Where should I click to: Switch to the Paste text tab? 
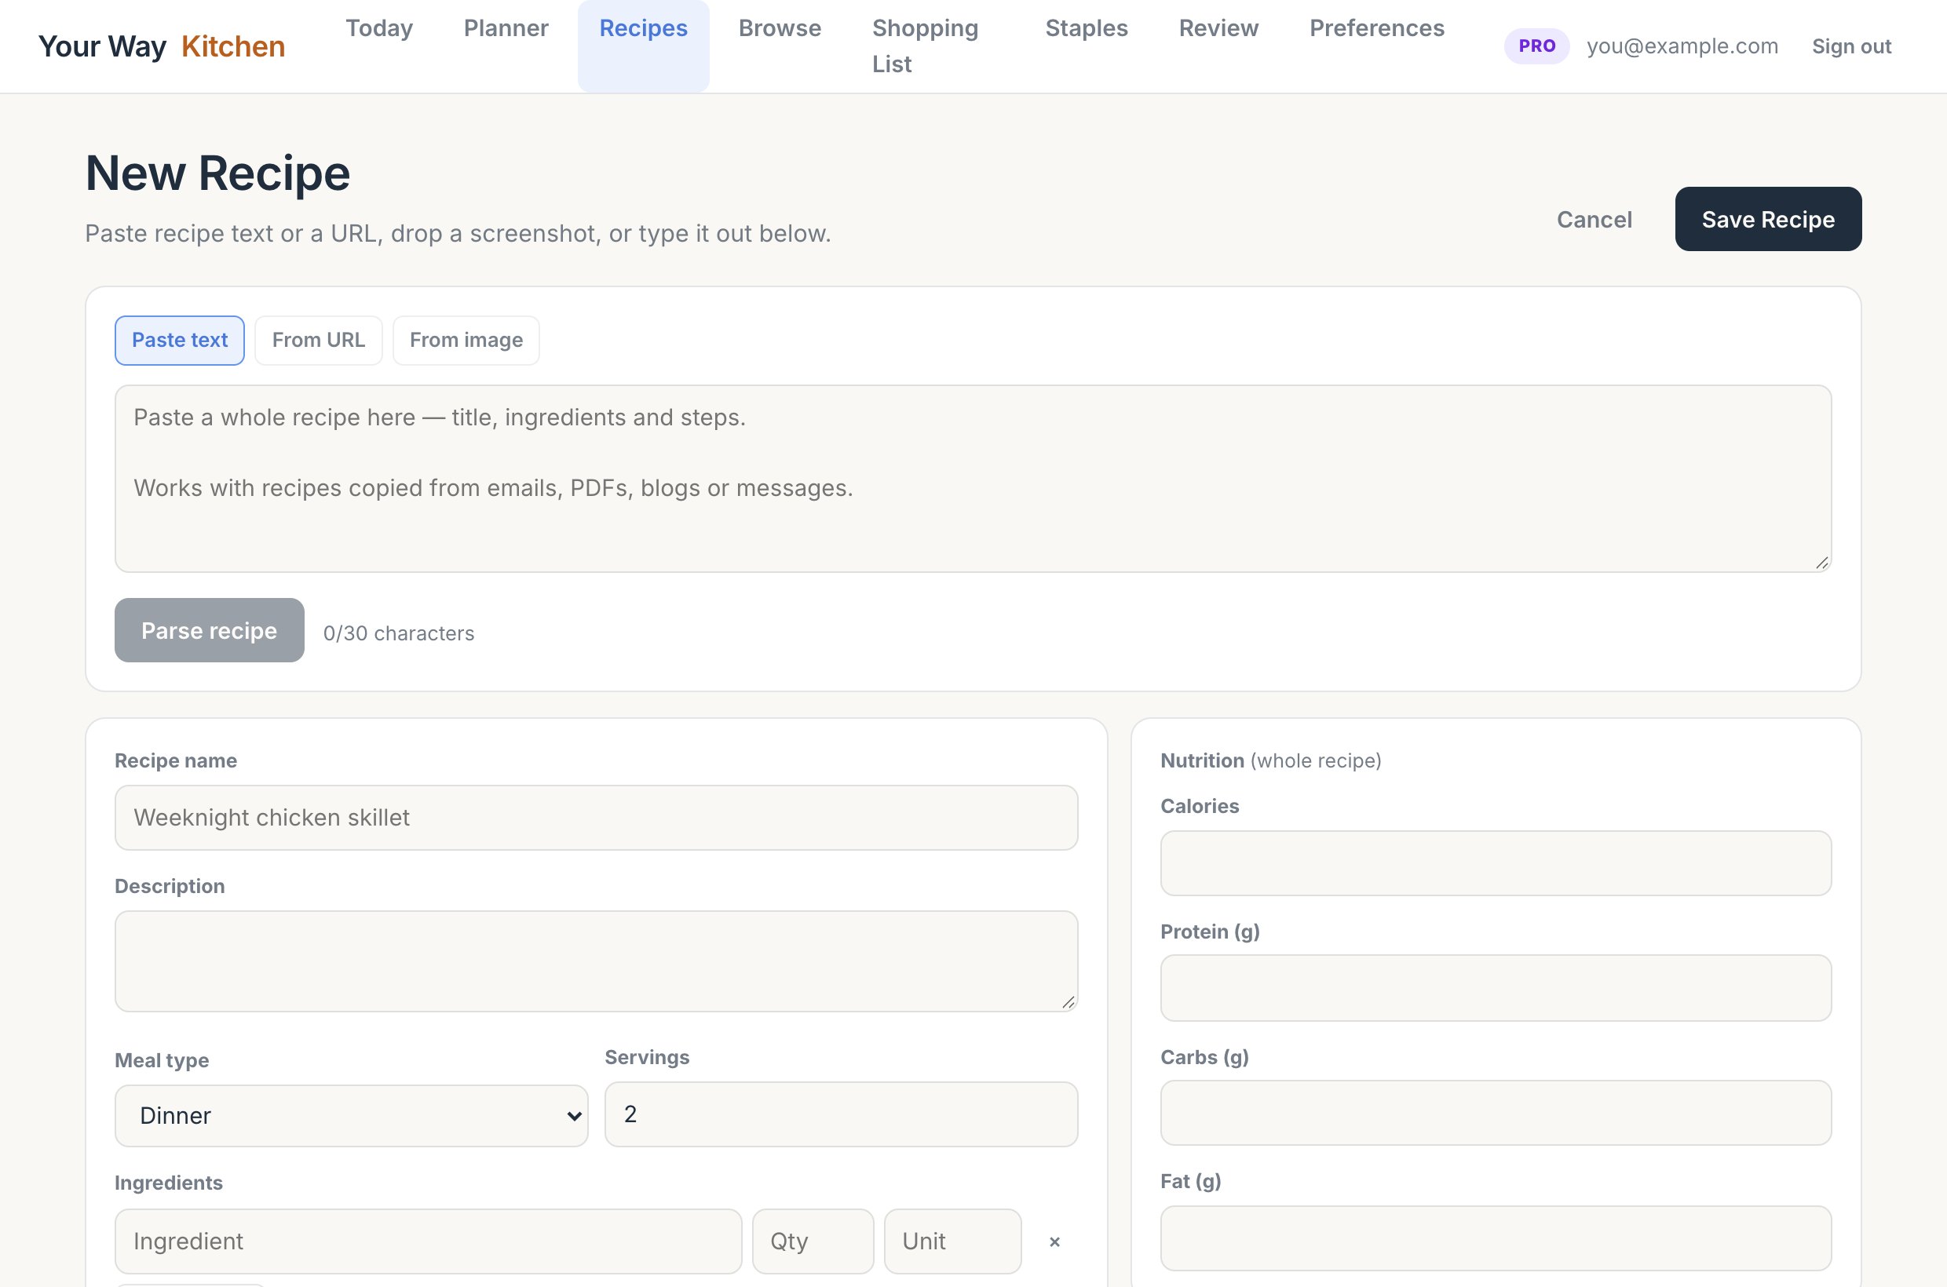click(180, 341)
